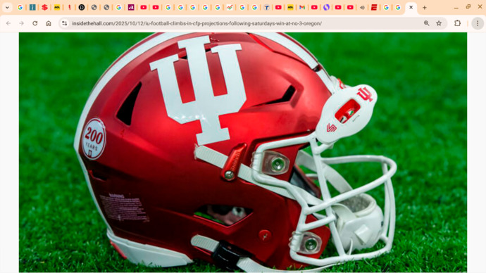Open the zoom magnifier icon in address bar
Image resolution: width=486 pixels, height=273 pixels.
pyautogui.click(x=427, y=23)
